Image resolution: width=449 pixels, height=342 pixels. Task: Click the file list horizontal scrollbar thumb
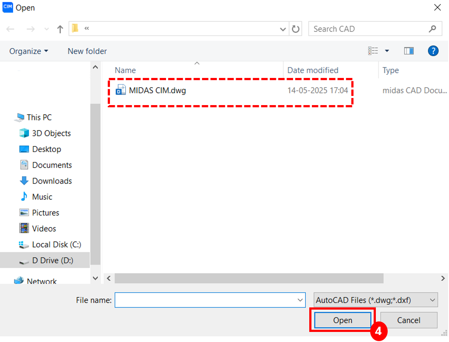click(249, 279)
